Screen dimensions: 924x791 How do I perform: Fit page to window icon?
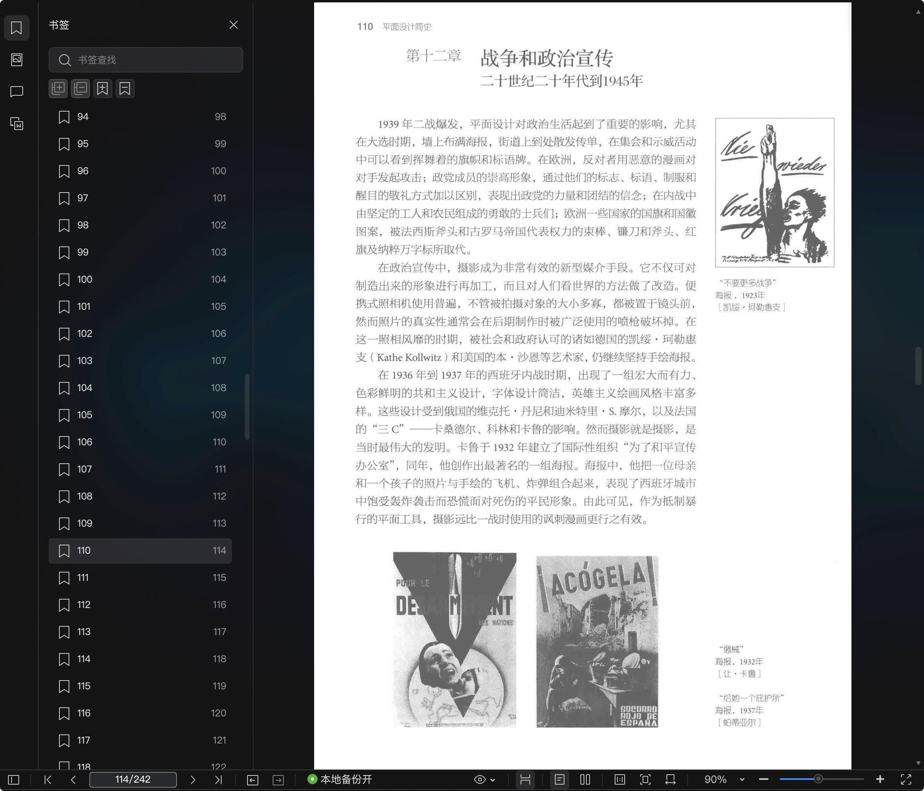coord(645,779)
